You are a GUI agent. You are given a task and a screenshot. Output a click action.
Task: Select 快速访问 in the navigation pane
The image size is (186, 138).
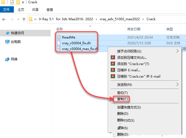[25, 33]
